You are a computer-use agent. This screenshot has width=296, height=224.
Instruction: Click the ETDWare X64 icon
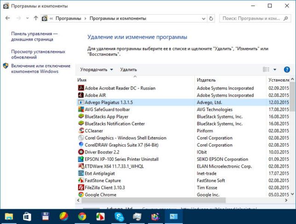pos(81,166)
